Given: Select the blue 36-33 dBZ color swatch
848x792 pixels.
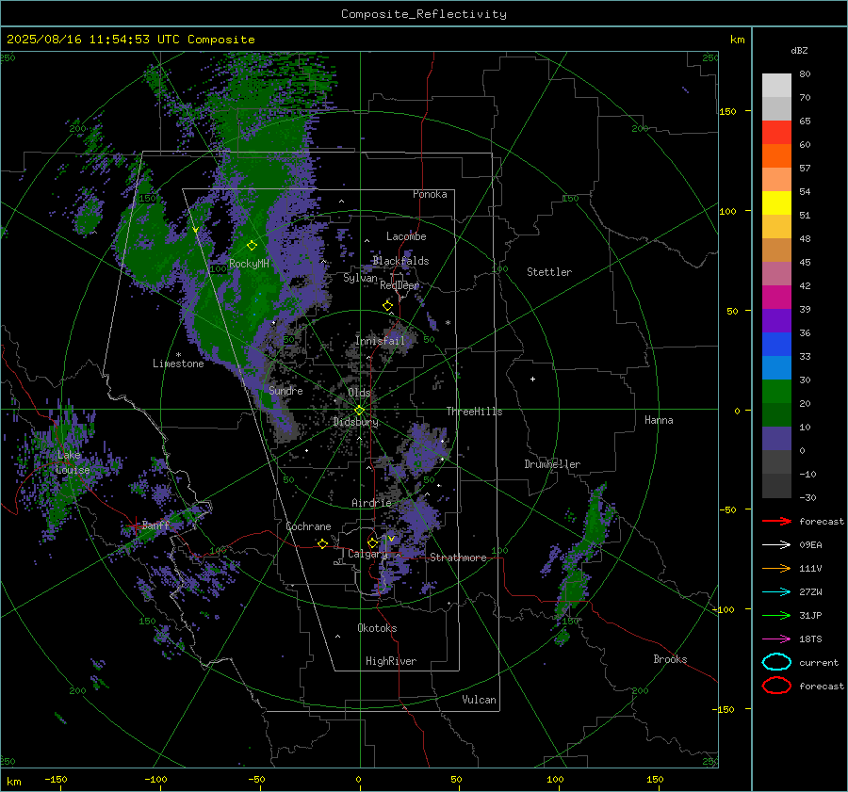Looking at the screenshot, I should [x=776, y=345].
